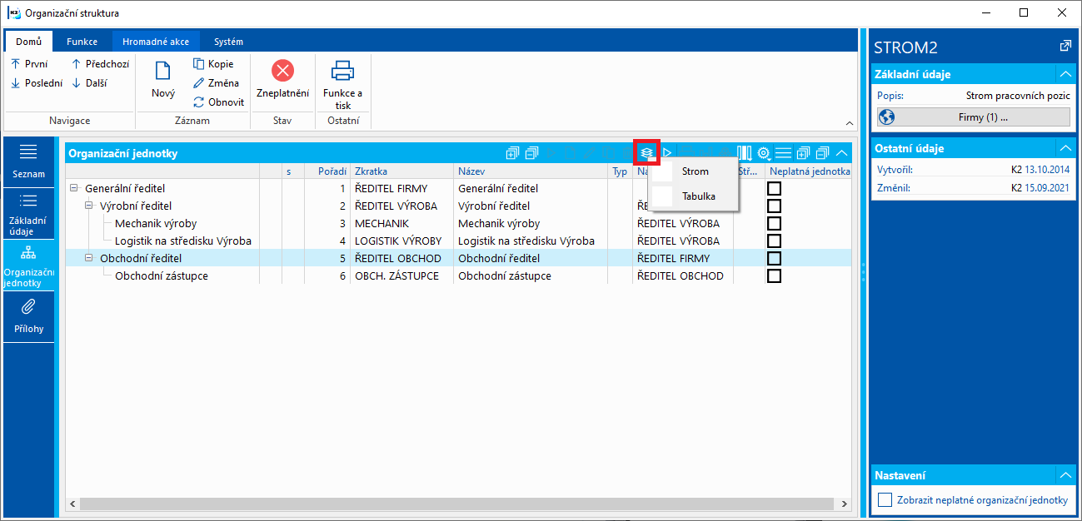Collapse the Obchodní ředitel tree node
This screenshot has height=521, width=1082.
point(89,258)
